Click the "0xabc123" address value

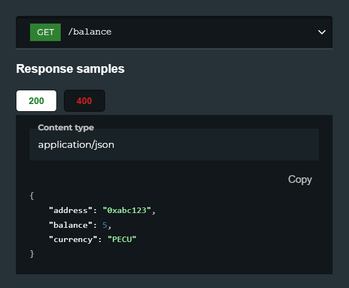click(x=127, y=210)
